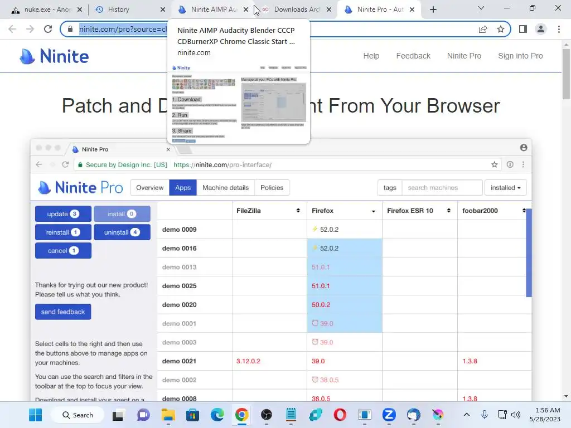Open the Notepad icon in the taskbar
The height and width of the screenshot is (428, 571).
point(291,415)
